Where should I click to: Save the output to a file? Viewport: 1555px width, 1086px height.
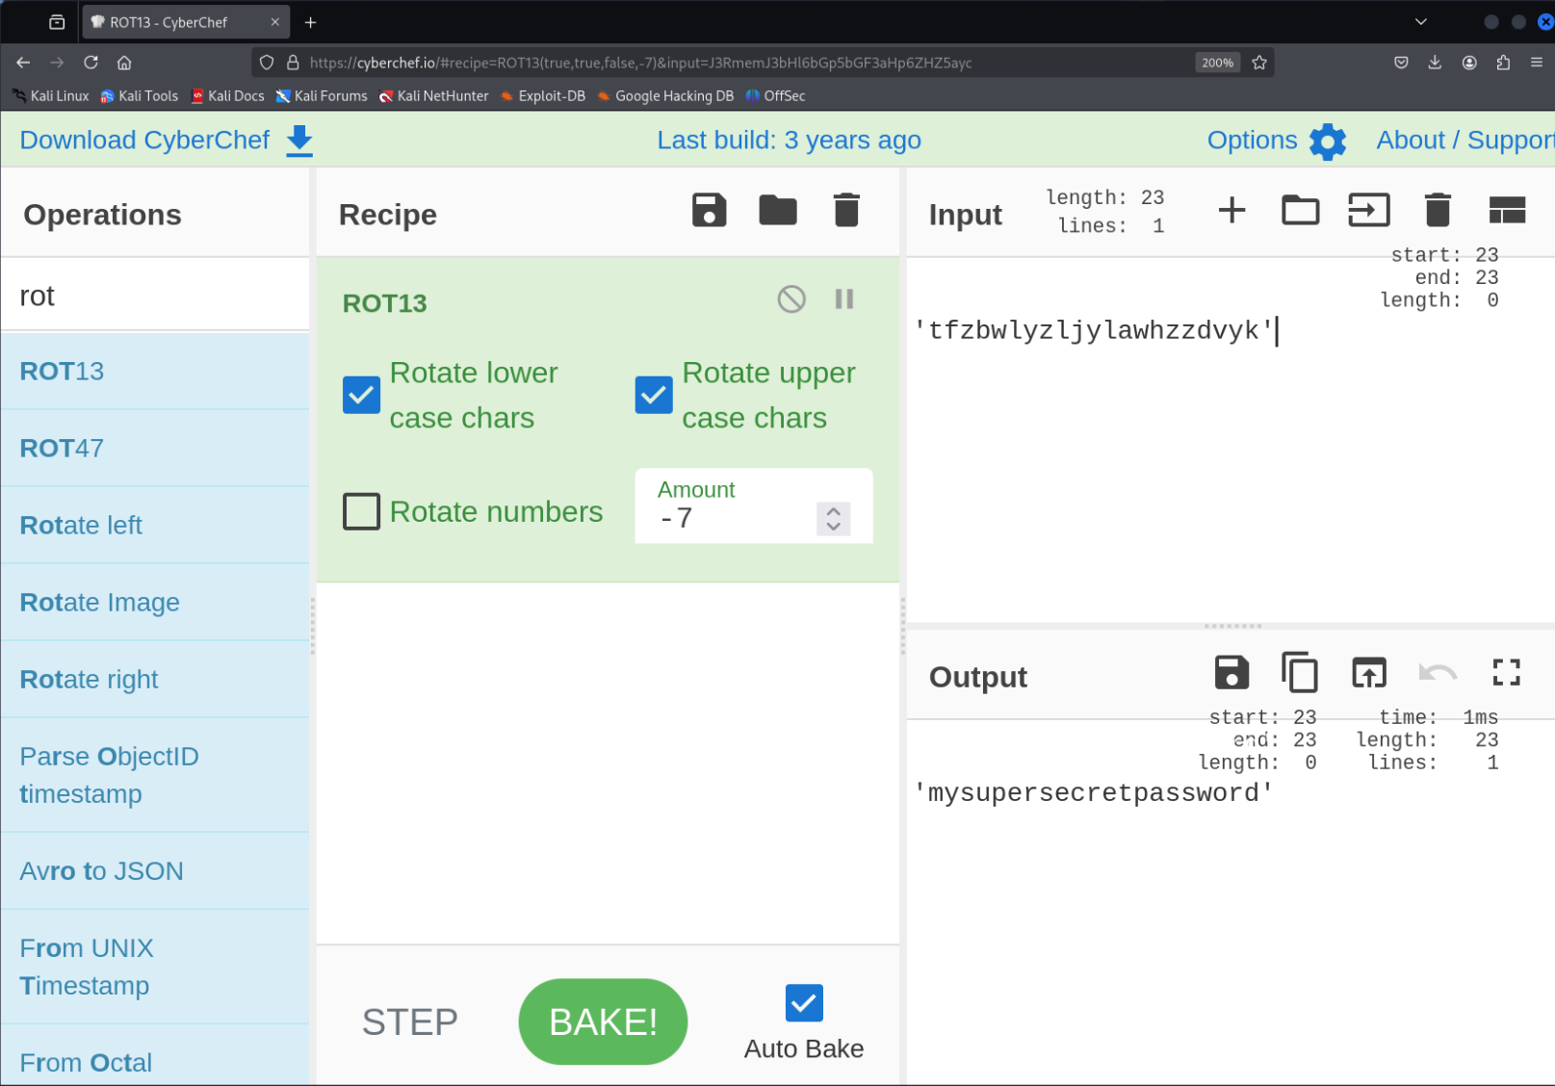tap(1231, 672)
